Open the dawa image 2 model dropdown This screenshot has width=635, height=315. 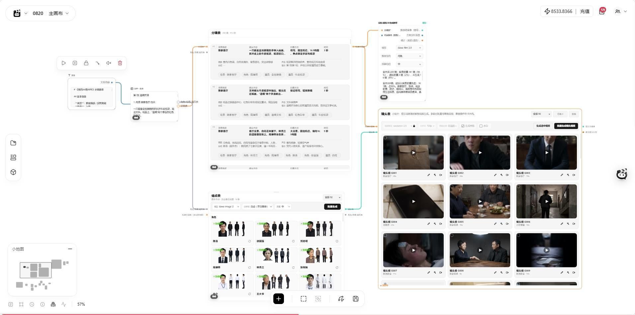point(226,207)
